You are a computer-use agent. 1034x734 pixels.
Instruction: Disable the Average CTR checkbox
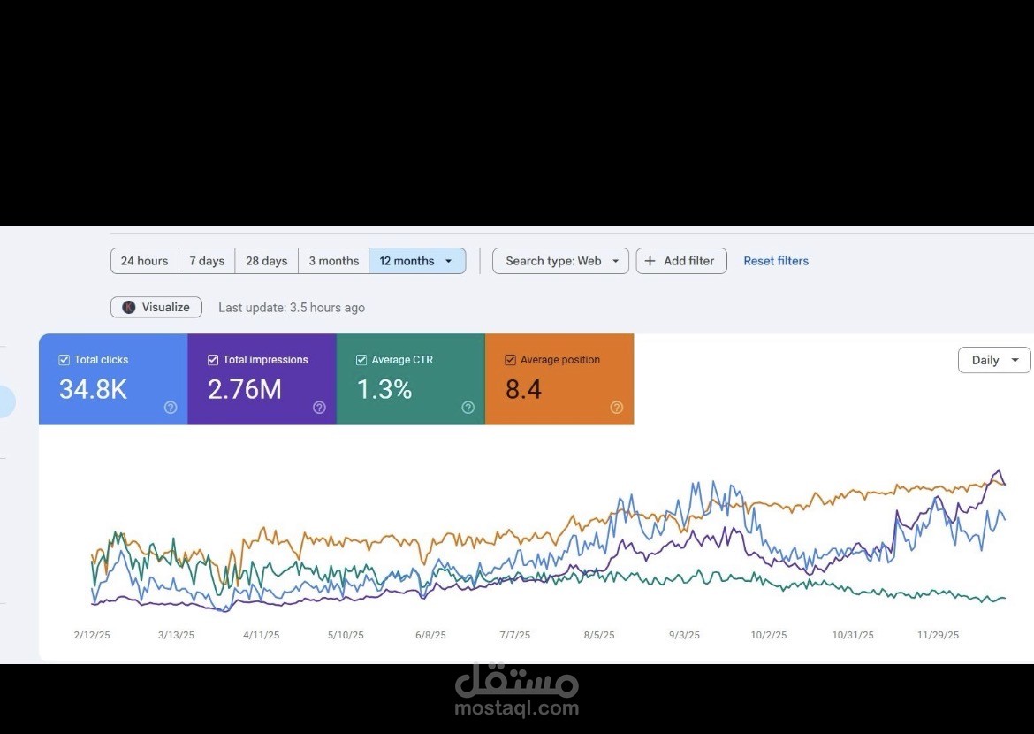361,360
